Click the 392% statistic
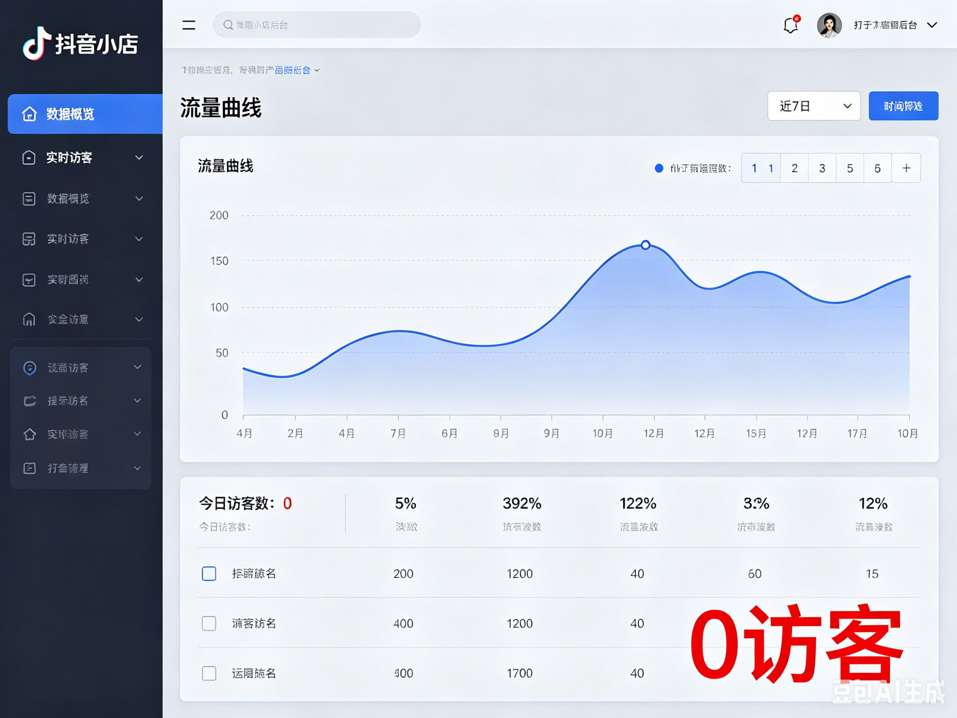The image size is (957, 718). (522, 503)
